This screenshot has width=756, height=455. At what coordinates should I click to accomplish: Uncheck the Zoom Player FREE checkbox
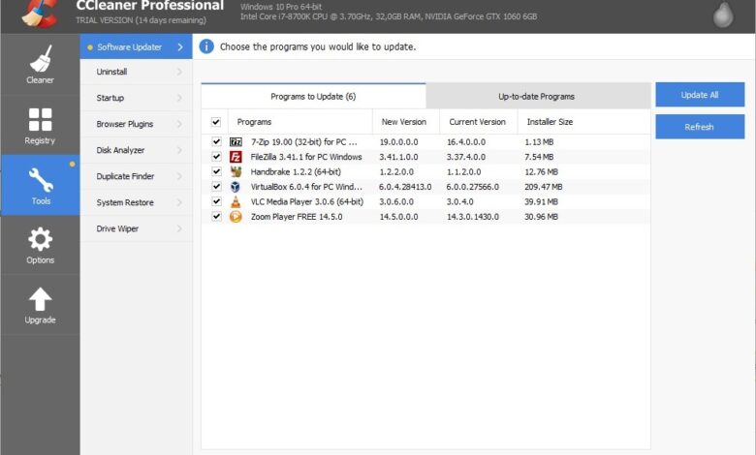coord(216,217)
